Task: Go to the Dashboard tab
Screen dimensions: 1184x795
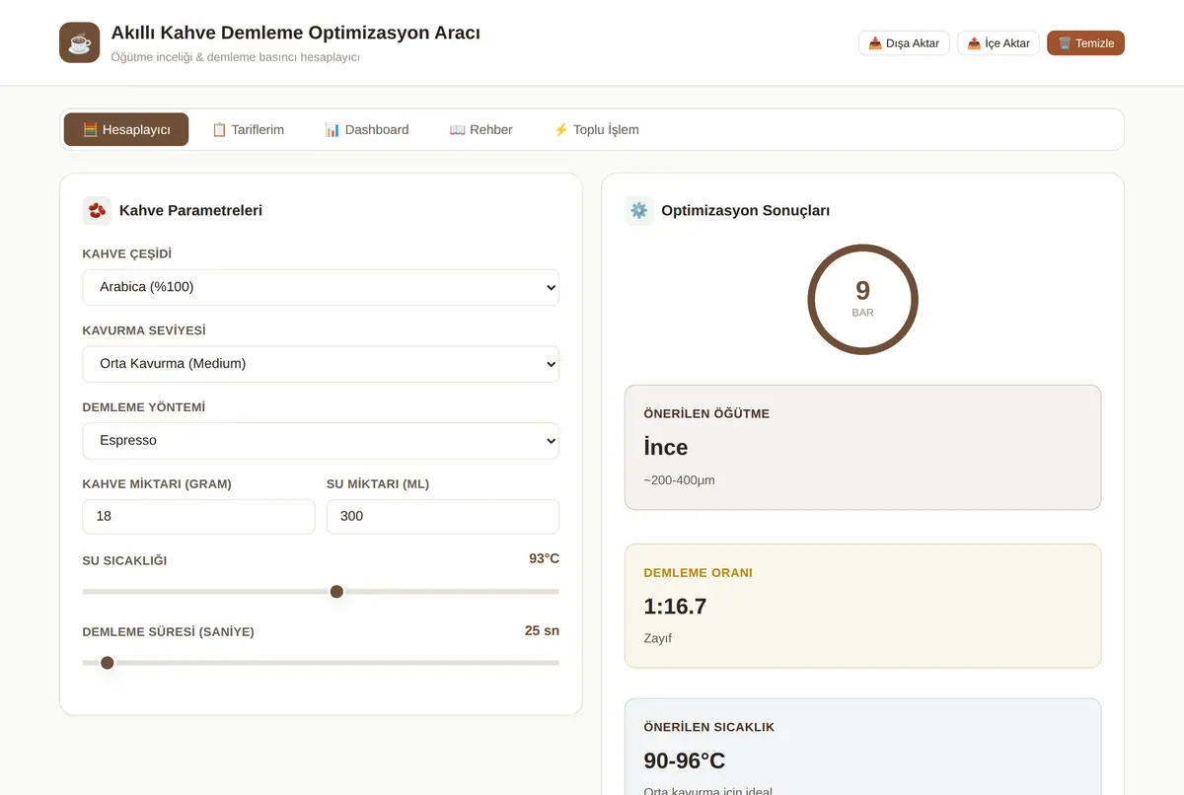Action: [366, 129]
